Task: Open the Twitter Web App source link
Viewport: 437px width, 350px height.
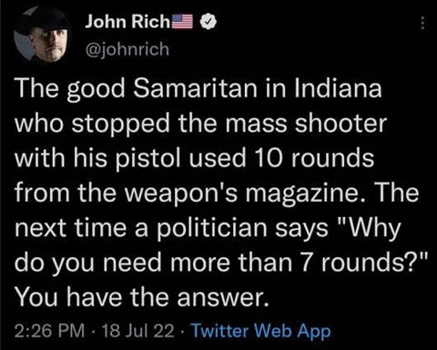Action: point(261,331)
